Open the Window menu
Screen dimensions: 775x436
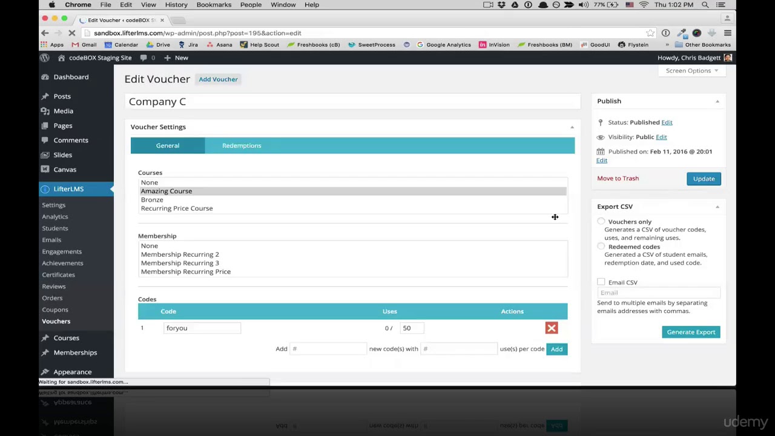coord(283,5)
